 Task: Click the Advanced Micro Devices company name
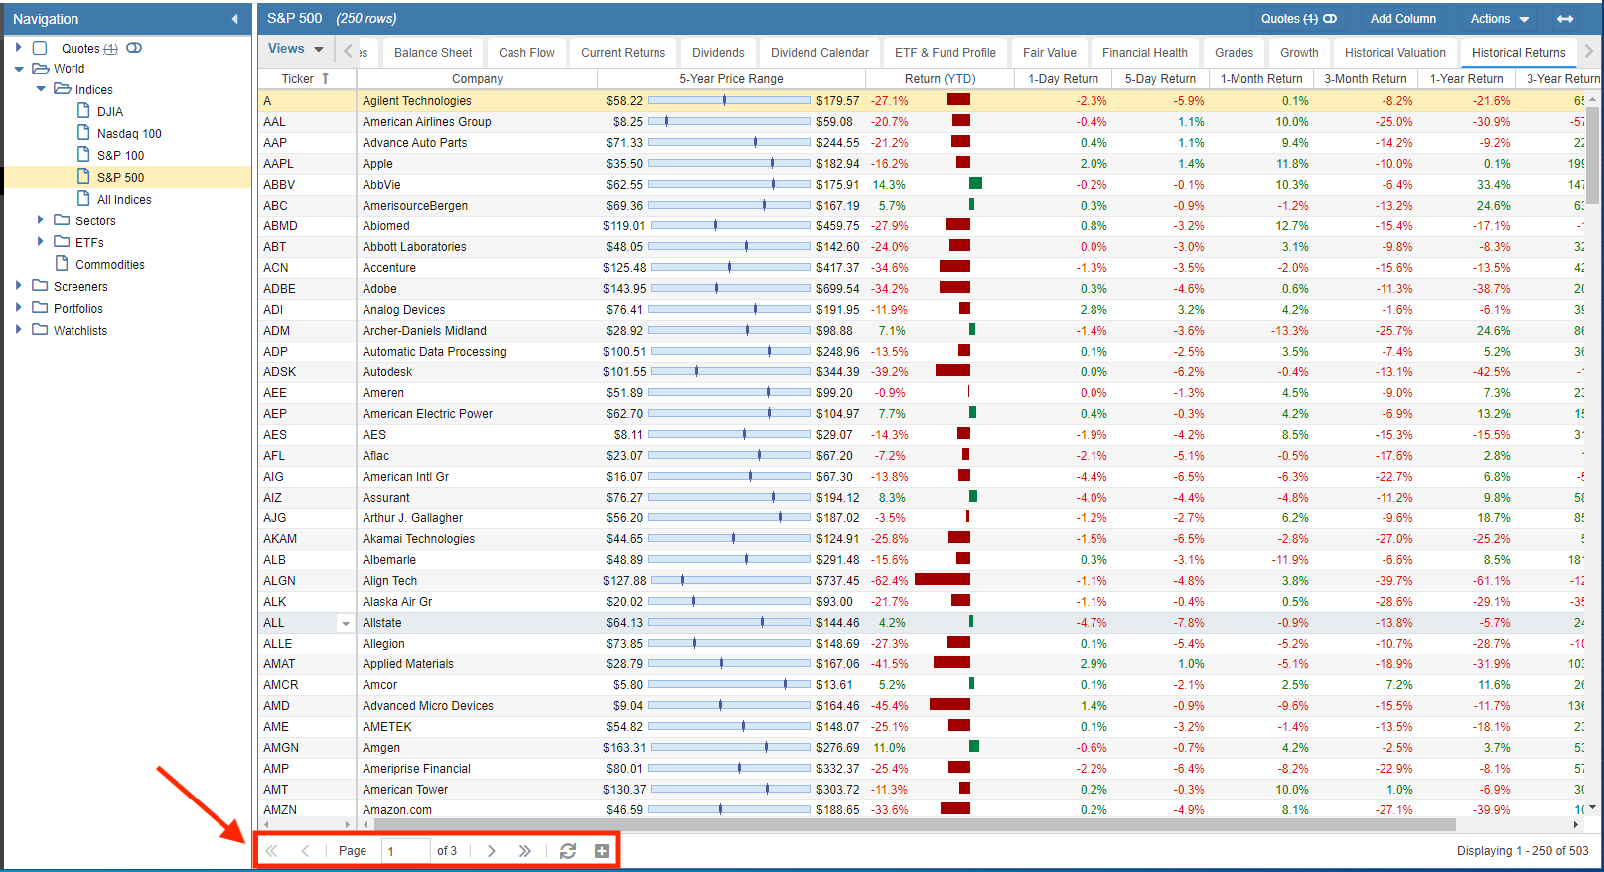(x=428, y=706)
